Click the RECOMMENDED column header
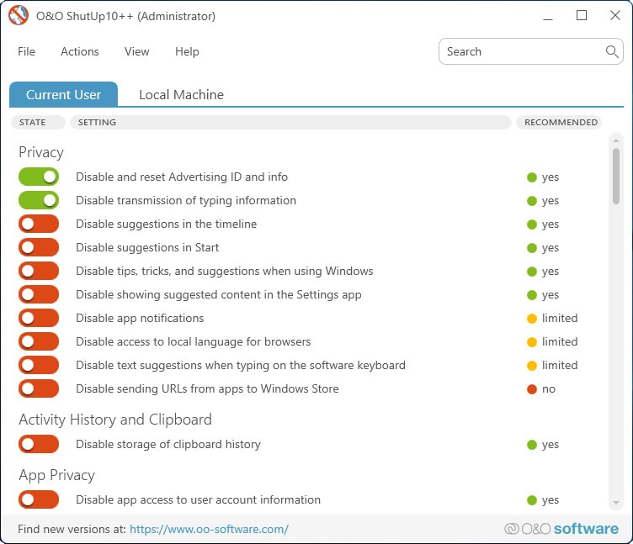Viewport: 633px width, 544px height. 561,122
